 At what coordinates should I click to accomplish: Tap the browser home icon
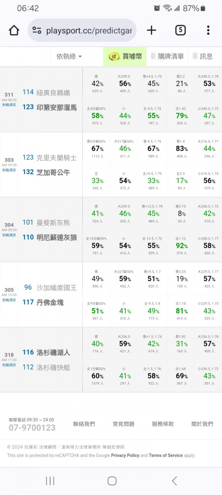tap(14, 31)
